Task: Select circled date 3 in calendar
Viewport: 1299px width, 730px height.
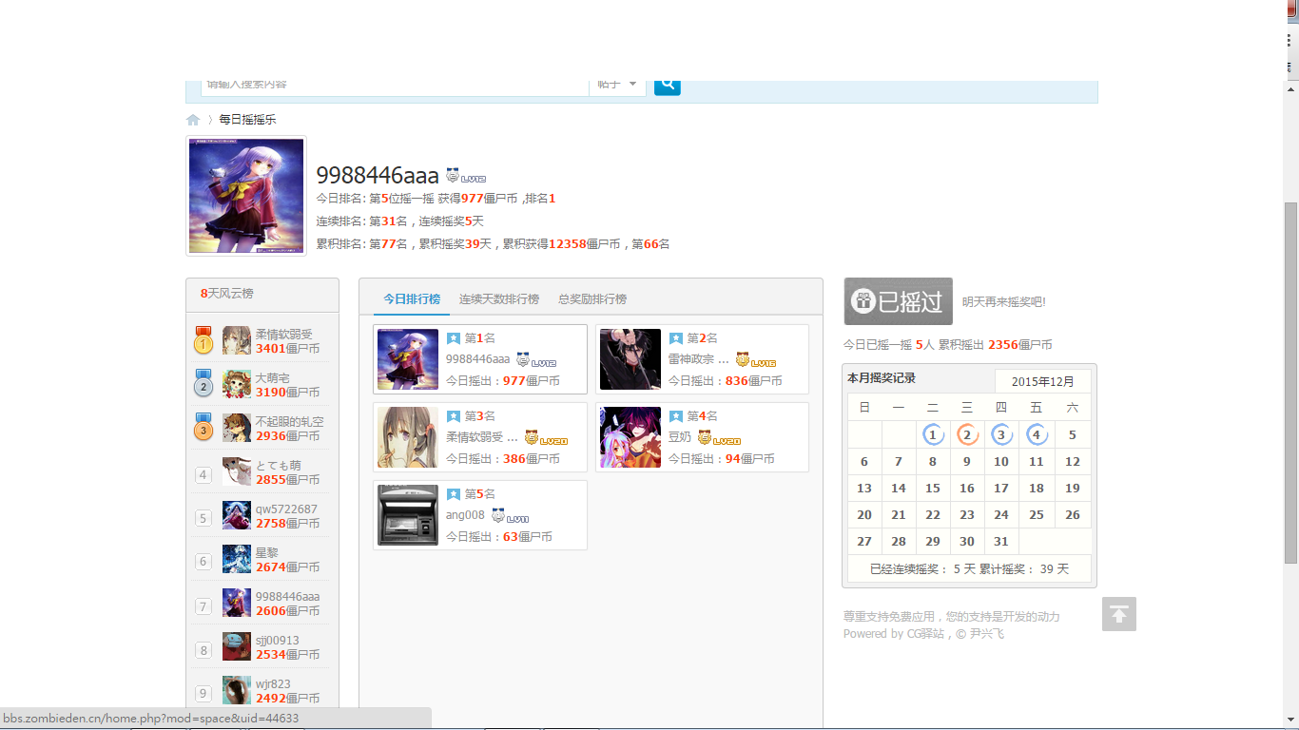Action: [x=1001, y=435]
